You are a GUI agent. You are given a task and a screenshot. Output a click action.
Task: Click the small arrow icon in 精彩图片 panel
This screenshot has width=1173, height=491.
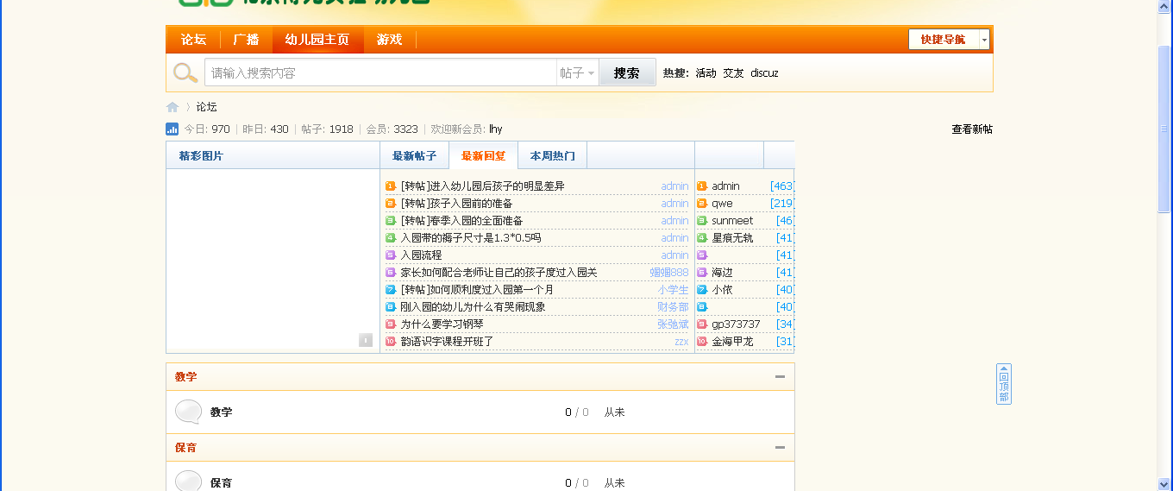pyautogui.click(x=366, y=340)
